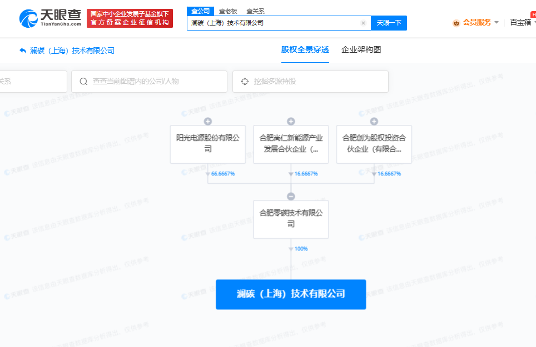Click the 查查当前图谱内的公司/人物 search field
This screenshot has height=347, width=536.
tap(149, 82)
